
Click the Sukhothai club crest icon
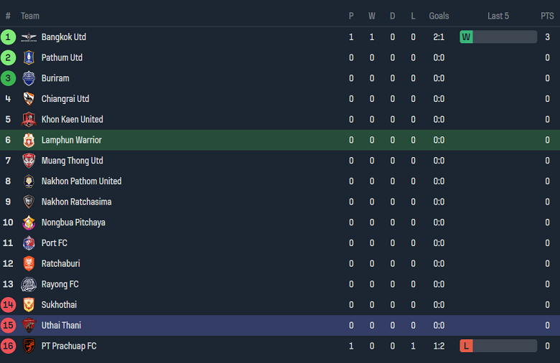point(29,305)
